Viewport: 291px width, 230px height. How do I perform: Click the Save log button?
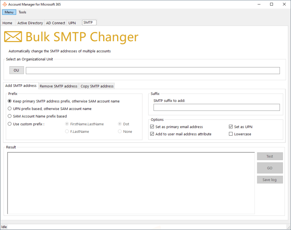coord(270,180)
